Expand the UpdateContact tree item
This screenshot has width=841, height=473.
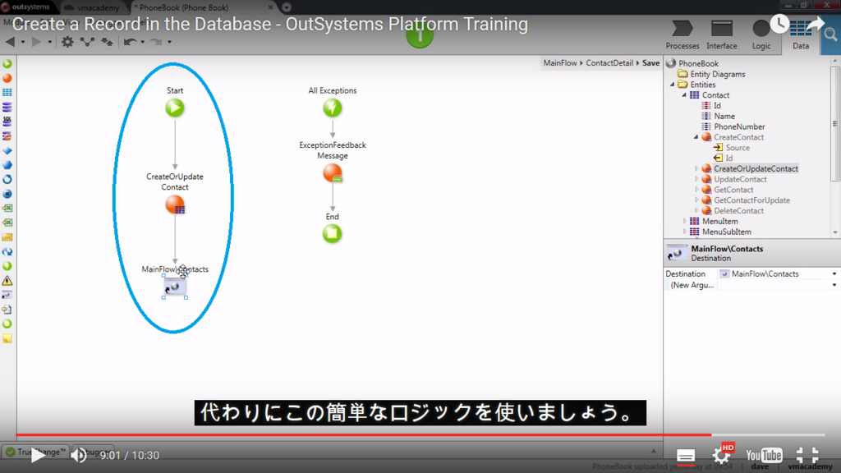[696, 179]
